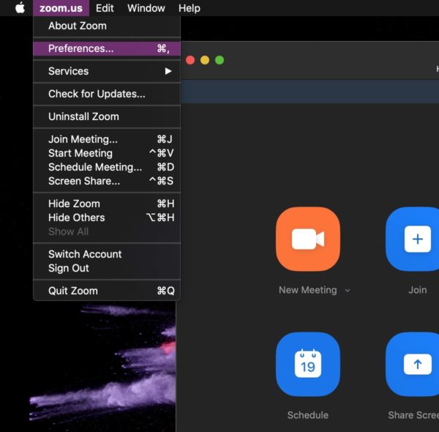
Task: Open the Apple menu icon
Action: [x=20, y=8]
